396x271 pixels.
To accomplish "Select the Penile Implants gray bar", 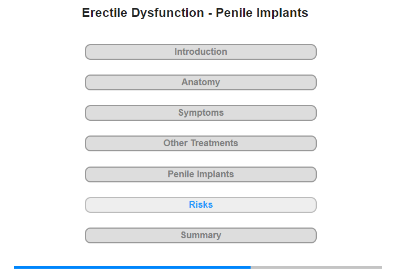I will [200, 174].
